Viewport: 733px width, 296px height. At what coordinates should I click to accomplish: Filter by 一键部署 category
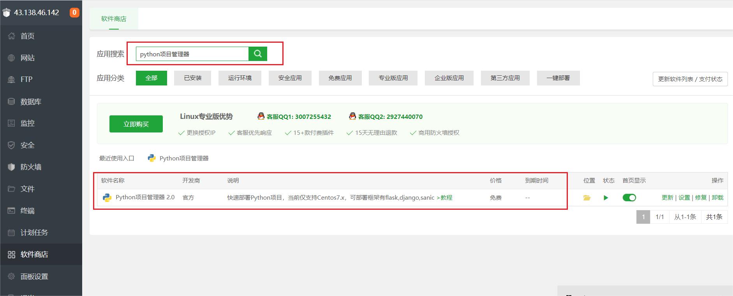tap(558, 78)
